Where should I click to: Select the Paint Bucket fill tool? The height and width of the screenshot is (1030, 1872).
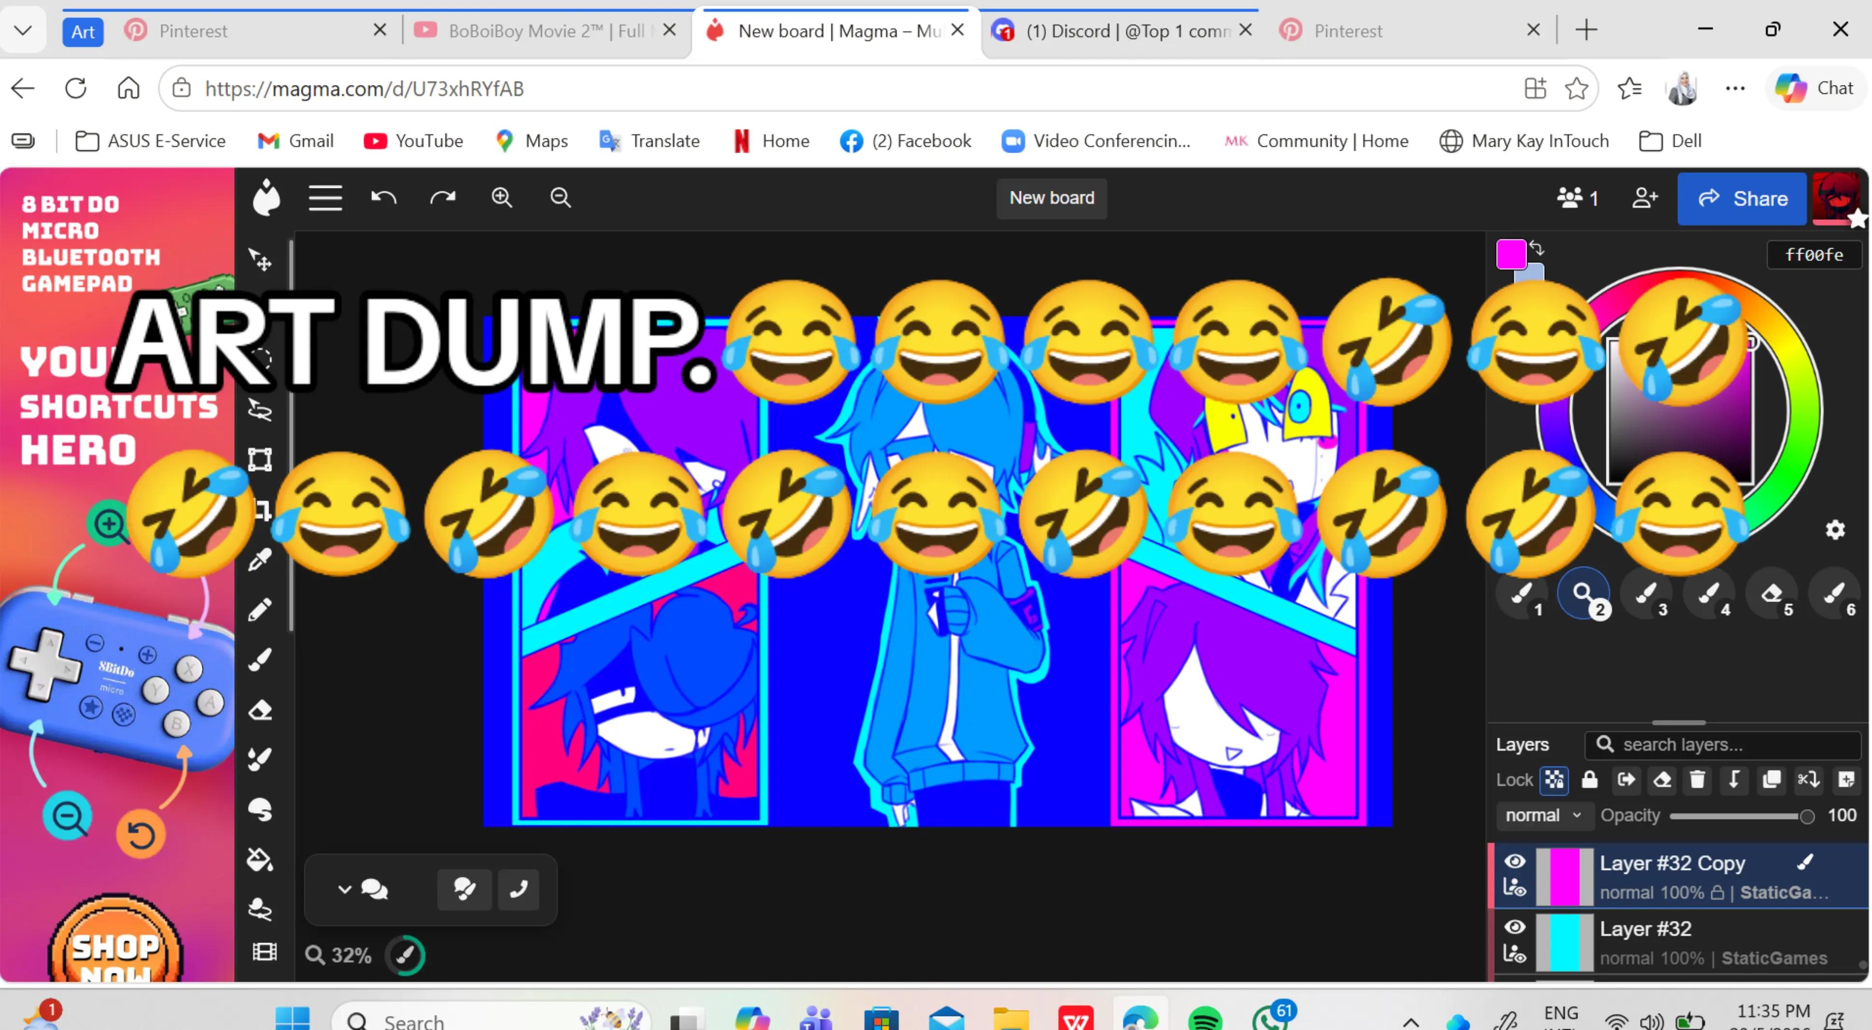tap(260, 860)
